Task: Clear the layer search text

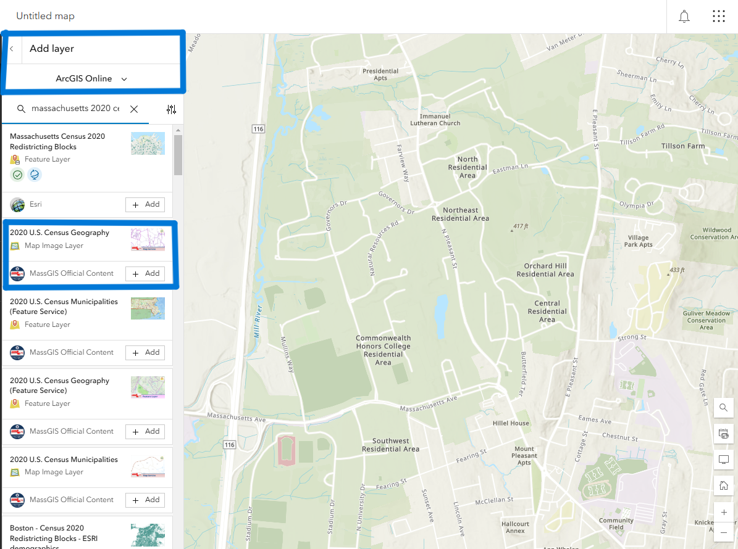Action: click(134, 109)
